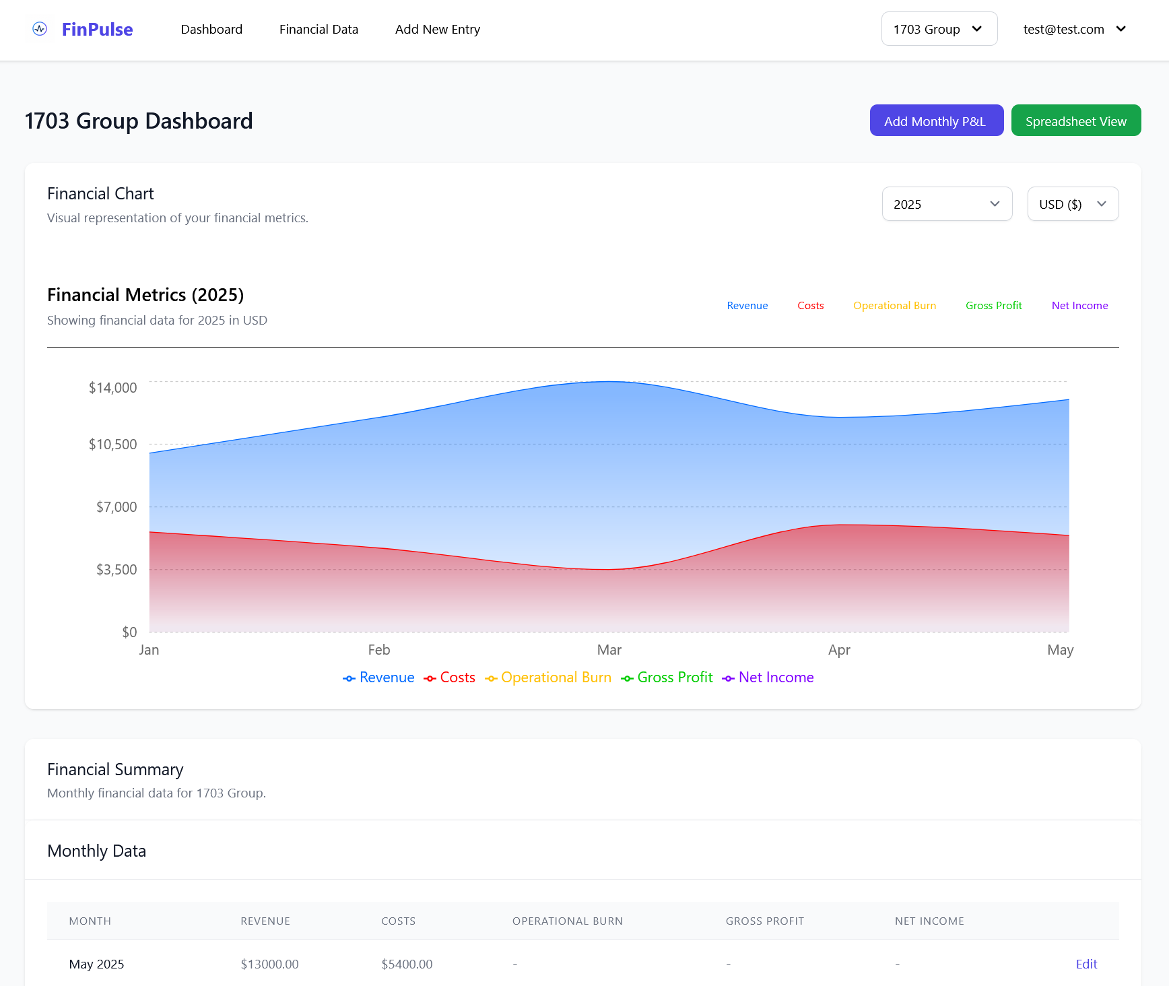Viewport: 1169px width, 986px height.
Task: Edit the May 2025 row
Action: point(1085,964)
